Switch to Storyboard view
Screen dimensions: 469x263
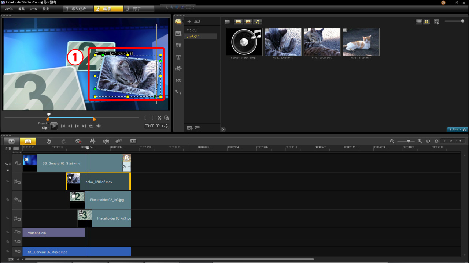click(x=11, y=141)
